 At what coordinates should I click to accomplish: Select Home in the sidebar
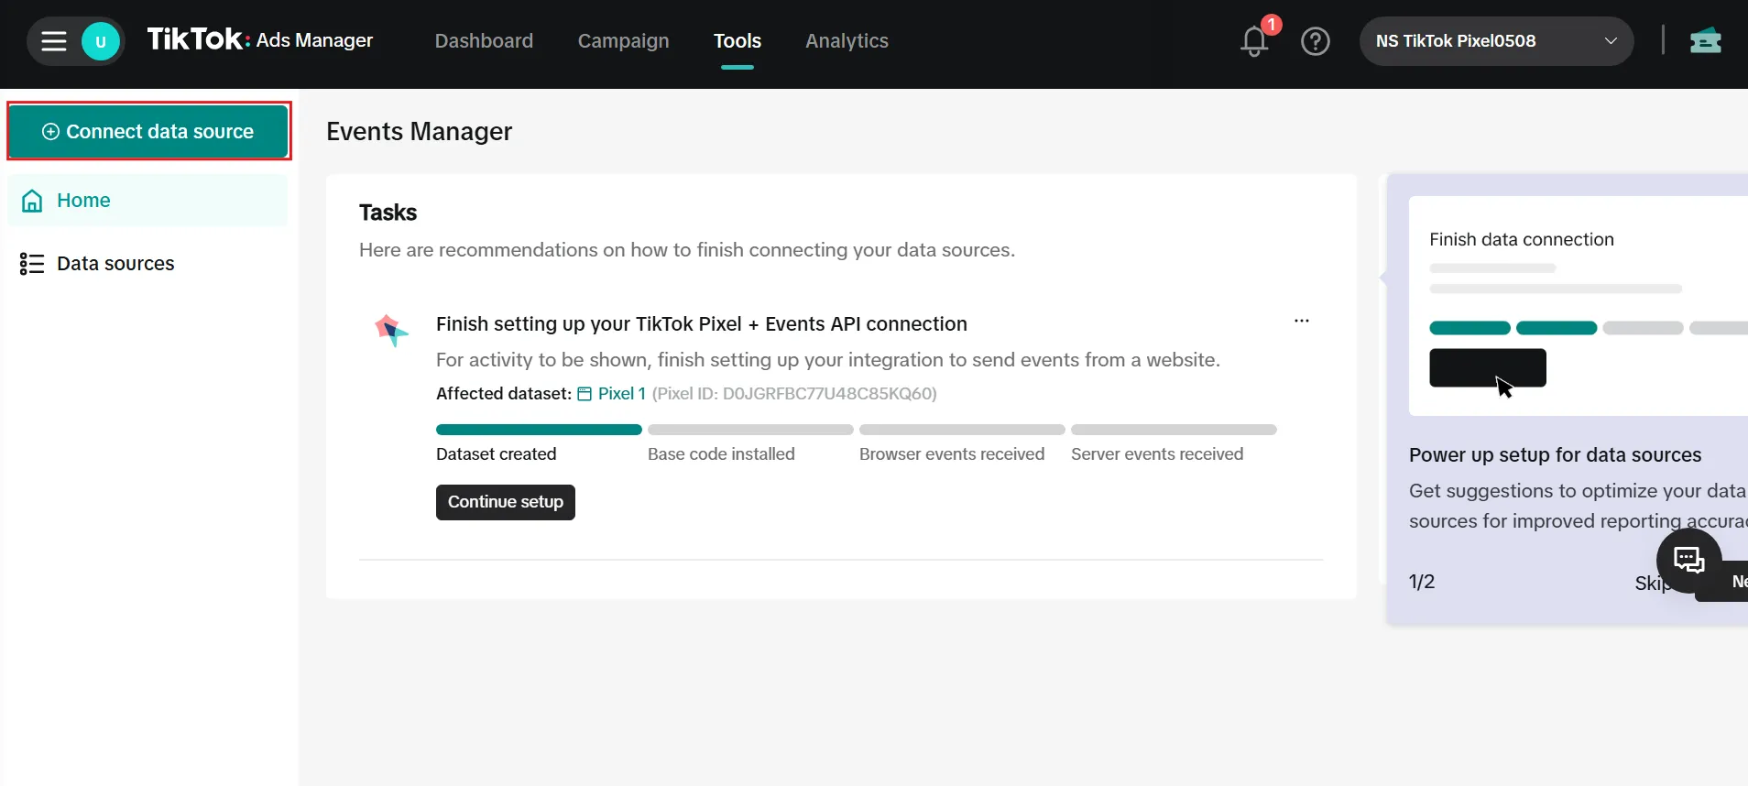click(x=82, y=201)
